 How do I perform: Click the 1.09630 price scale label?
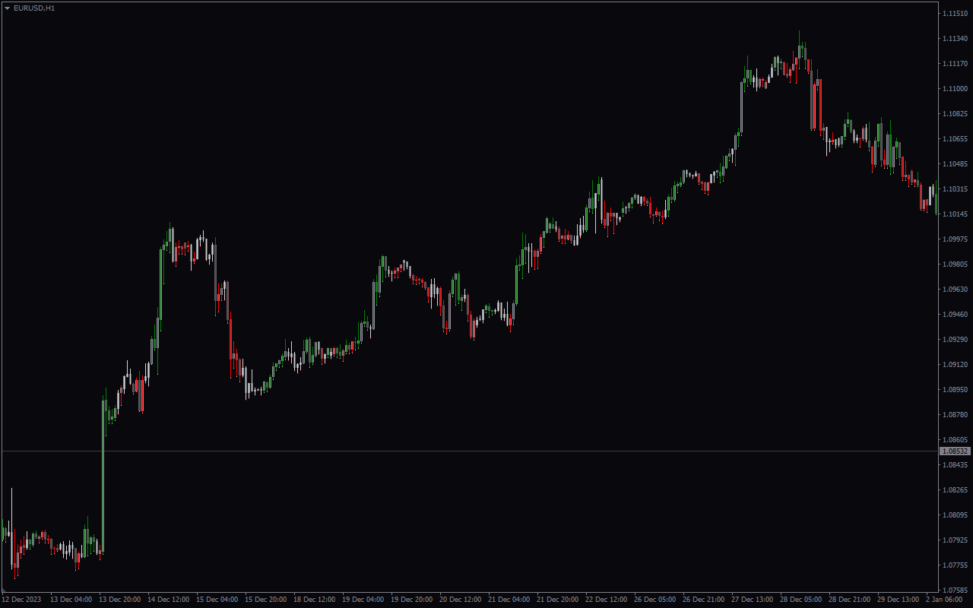click(956, 289)
